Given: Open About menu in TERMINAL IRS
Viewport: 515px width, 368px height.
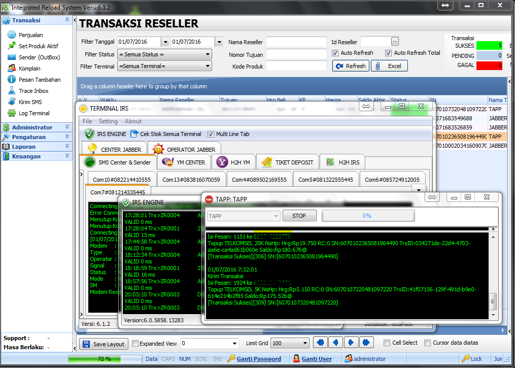Looking at the screenshot, I should (133, 121).
